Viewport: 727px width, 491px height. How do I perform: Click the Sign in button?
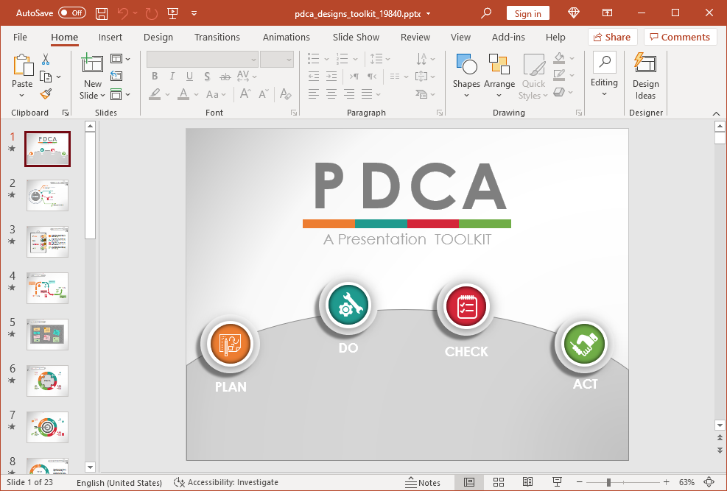527,13
